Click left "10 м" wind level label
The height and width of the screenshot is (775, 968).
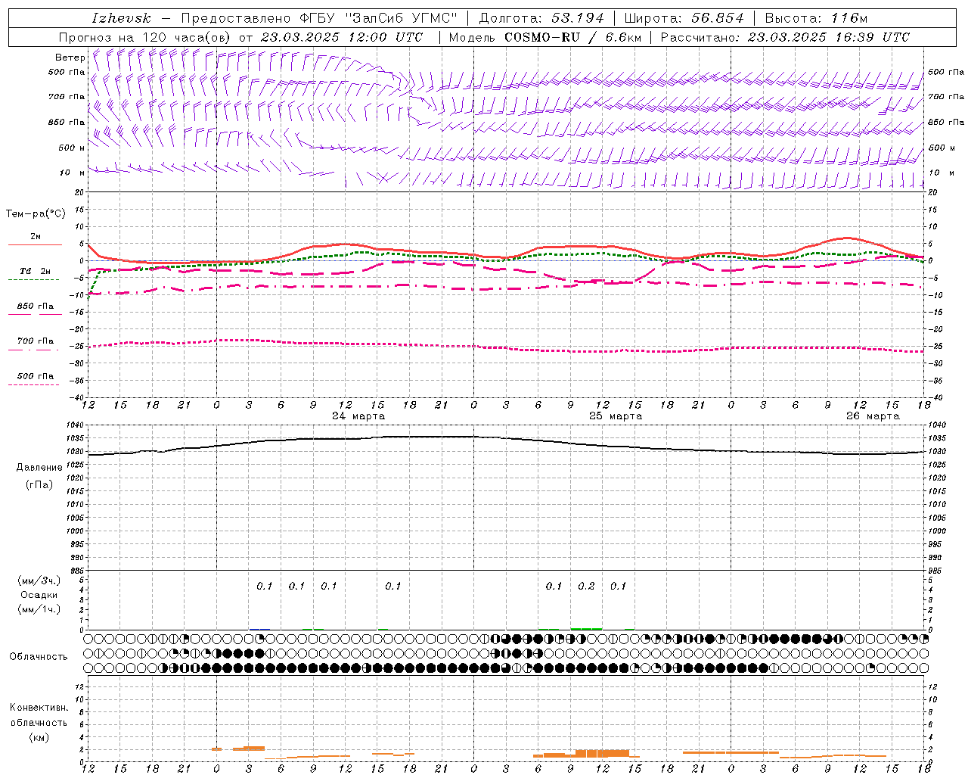(73, 173)
